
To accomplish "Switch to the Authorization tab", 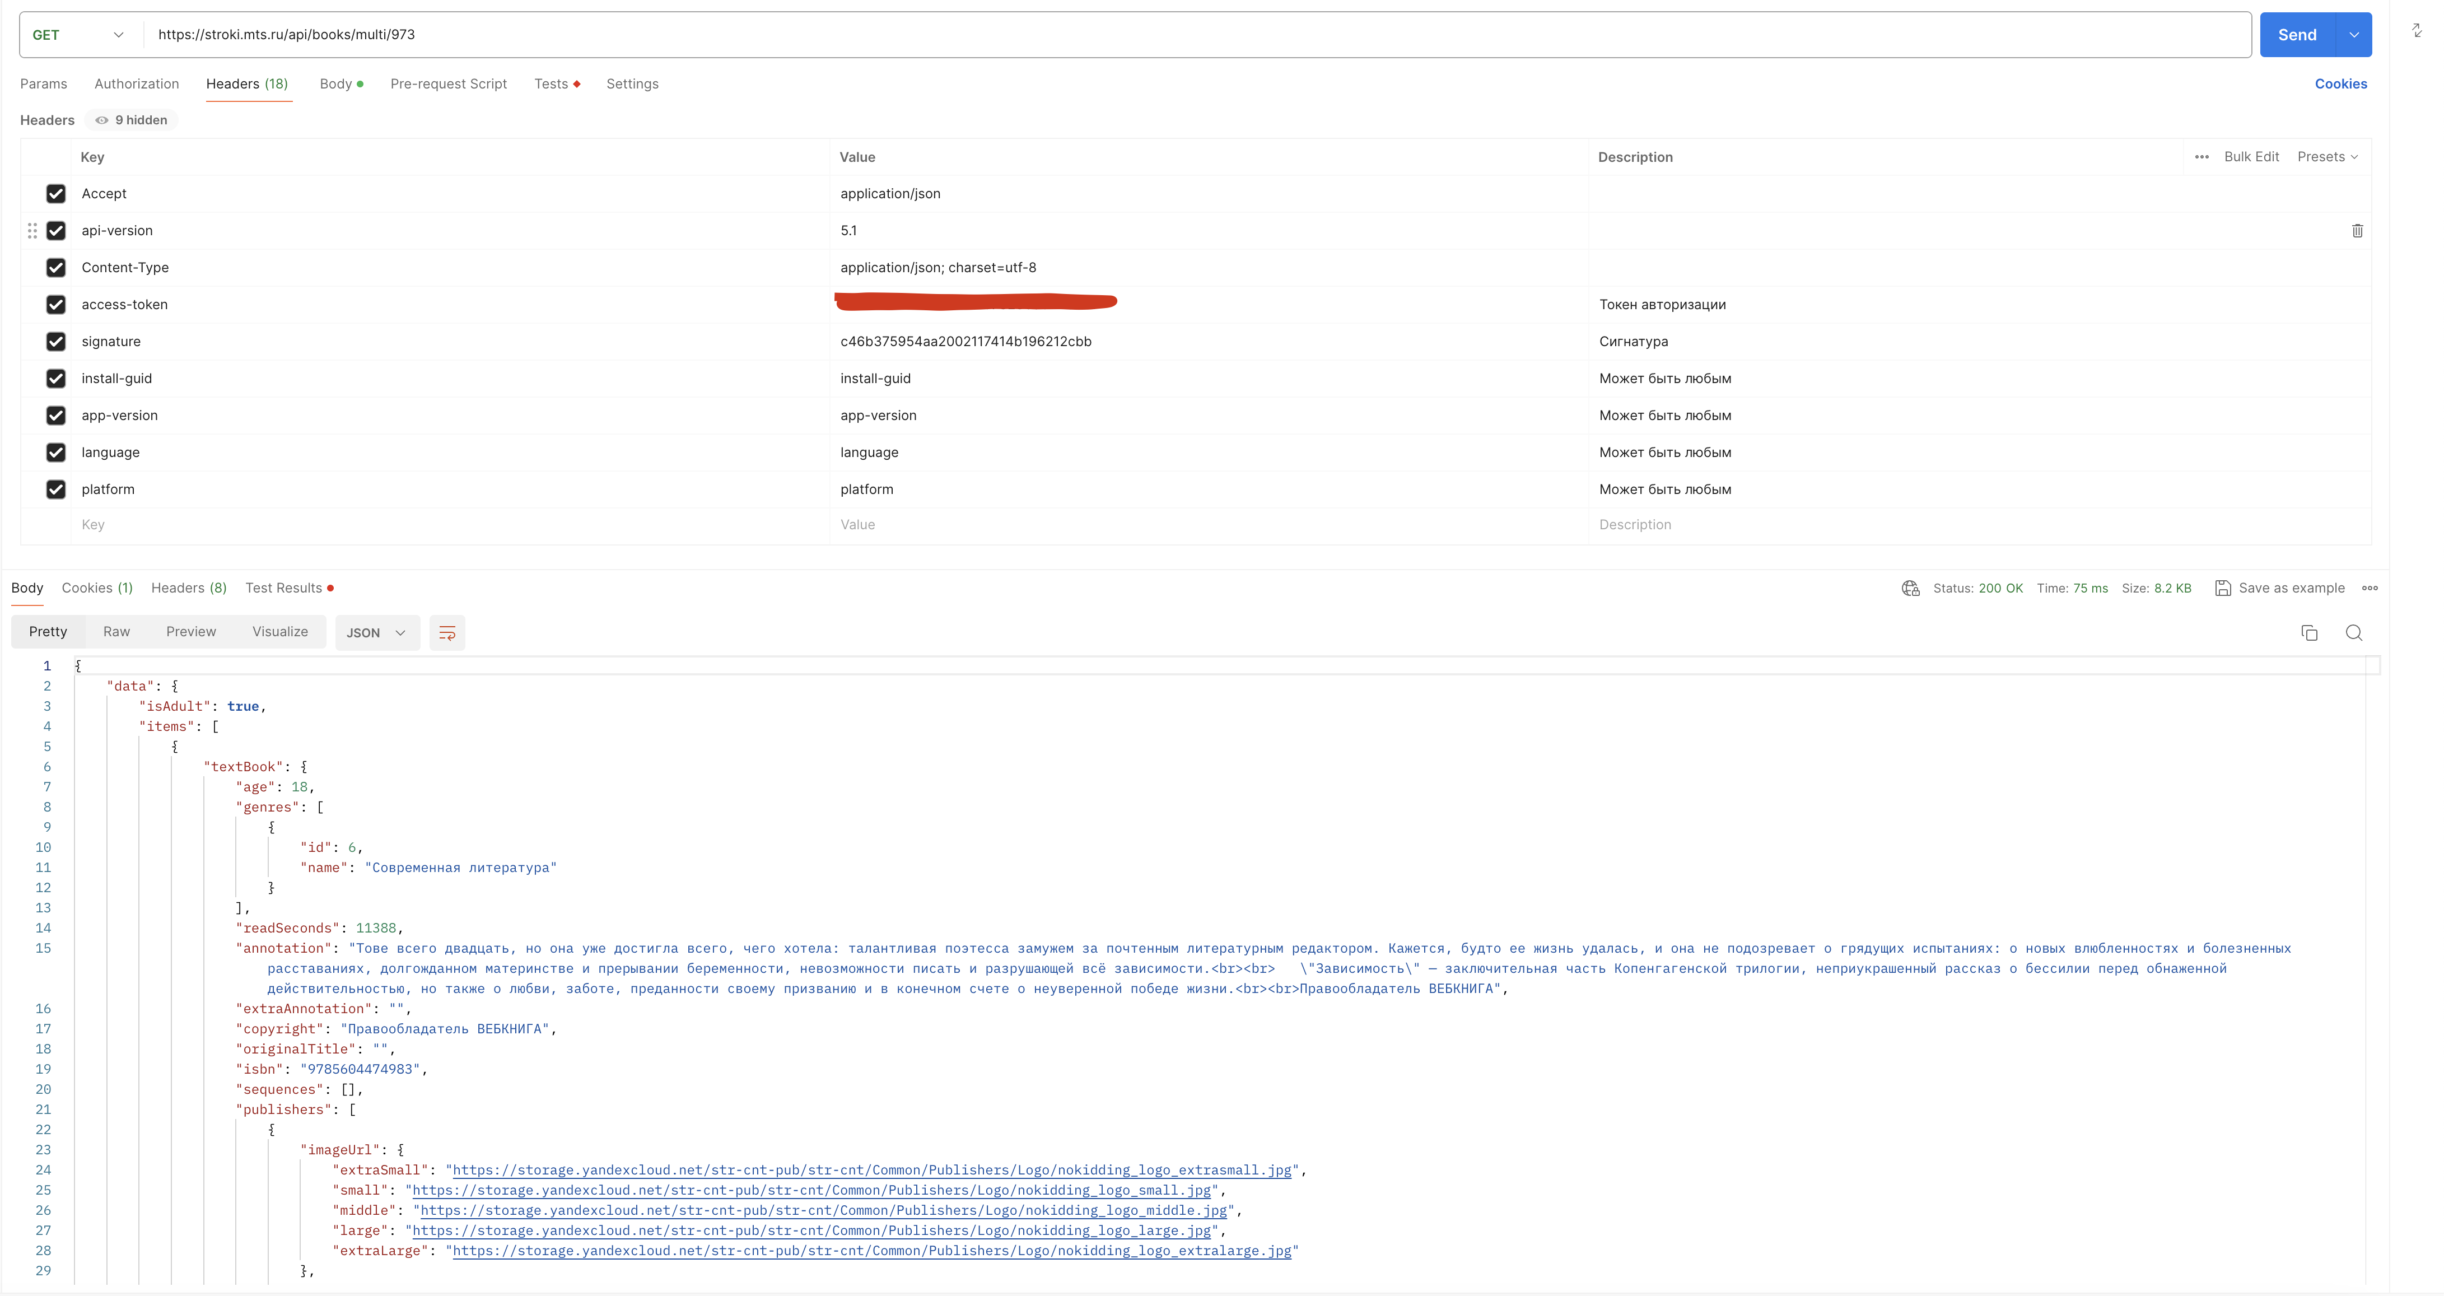I will (137, 83).
